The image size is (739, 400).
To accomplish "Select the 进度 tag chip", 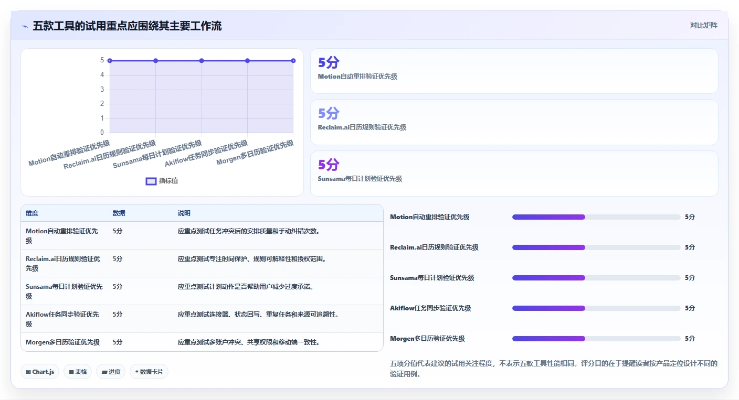I will point(111,372).
